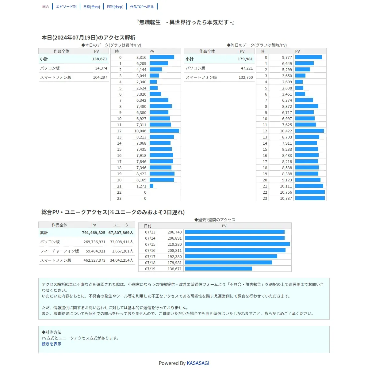This screenshot has height=368, width=368.
Task: Select cumulative unique 67,807,869人
Action: pos(121,233)
